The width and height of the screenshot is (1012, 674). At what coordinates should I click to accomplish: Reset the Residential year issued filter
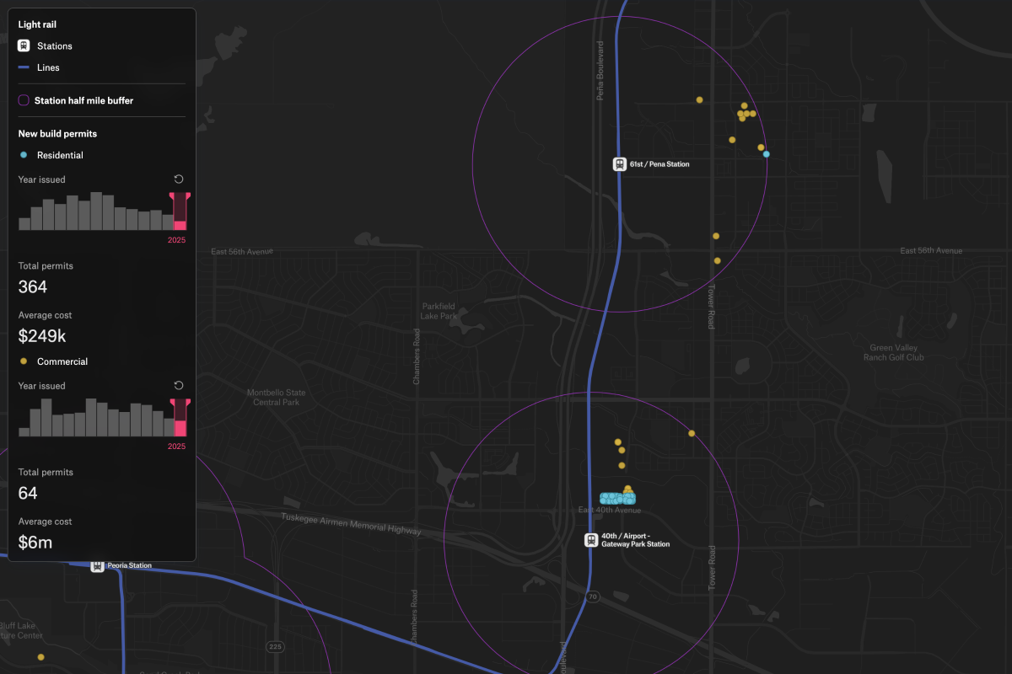(x=179, y=179)
